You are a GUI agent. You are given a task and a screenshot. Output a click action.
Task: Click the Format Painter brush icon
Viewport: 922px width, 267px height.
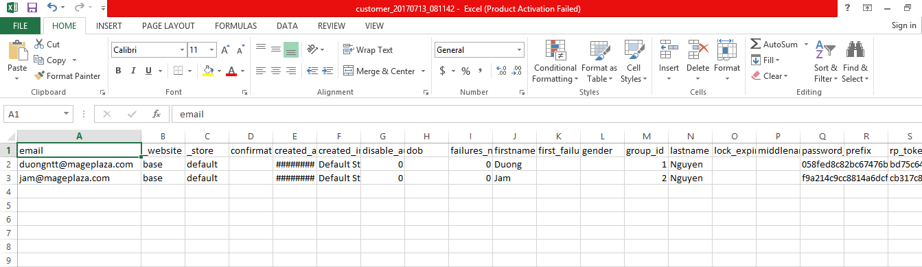[x=39, y=76]
